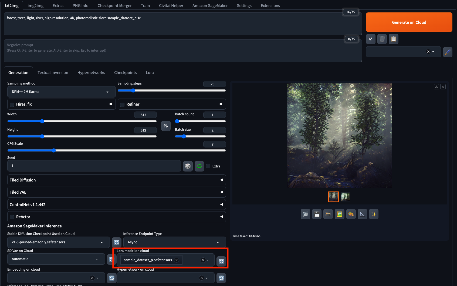Adjust the Sampling steps slider
This screenshot has width=457, height=286.
click(x=172, y=90)
